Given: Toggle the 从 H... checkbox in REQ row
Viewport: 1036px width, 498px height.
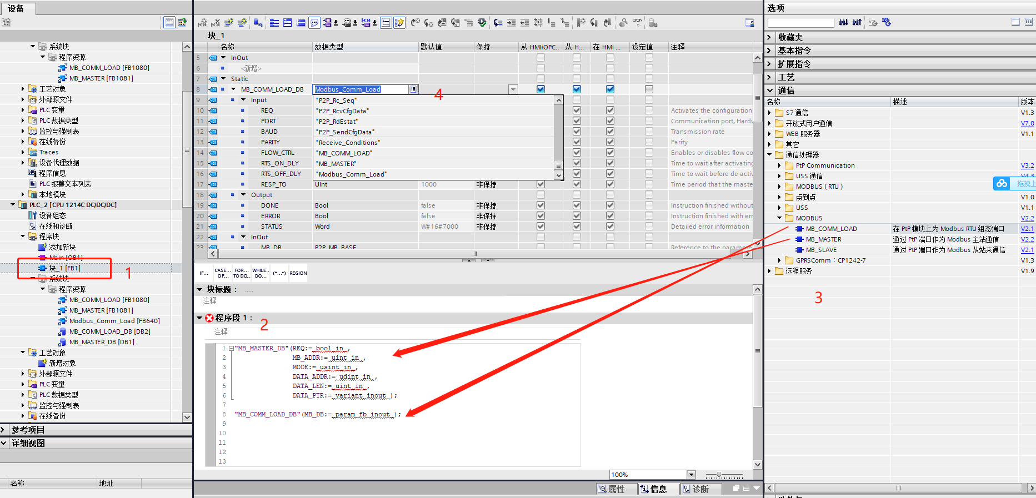Looking at the screenshot, I should (x=577, y=110).
